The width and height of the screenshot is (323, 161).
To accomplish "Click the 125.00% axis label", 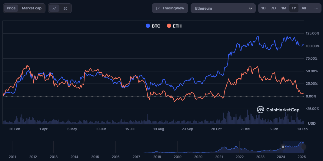I will [x=312, y=33].
